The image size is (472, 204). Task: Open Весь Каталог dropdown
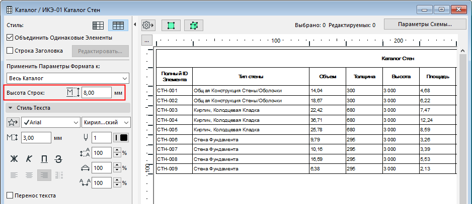(x=68, y=78)
